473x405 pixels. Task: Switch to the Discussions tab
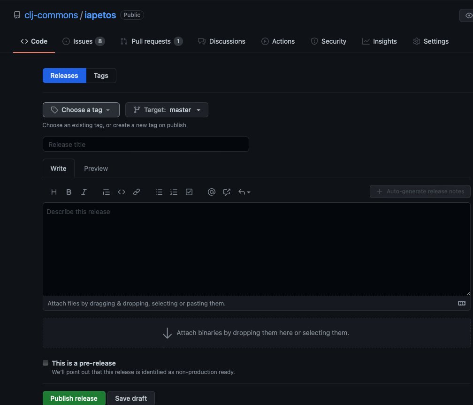[x=221, y=41]
